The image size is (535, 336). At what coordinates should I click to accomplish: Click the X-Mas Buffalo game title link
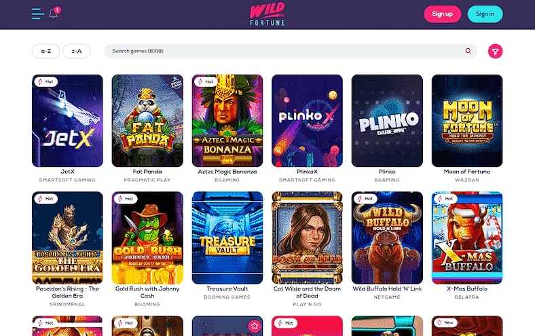coord(467,288)
